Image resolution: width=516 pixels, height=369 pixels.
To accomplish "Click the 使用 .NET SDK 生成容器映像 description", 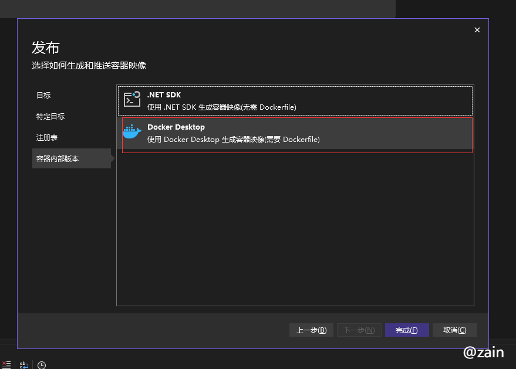I will 221,107.
